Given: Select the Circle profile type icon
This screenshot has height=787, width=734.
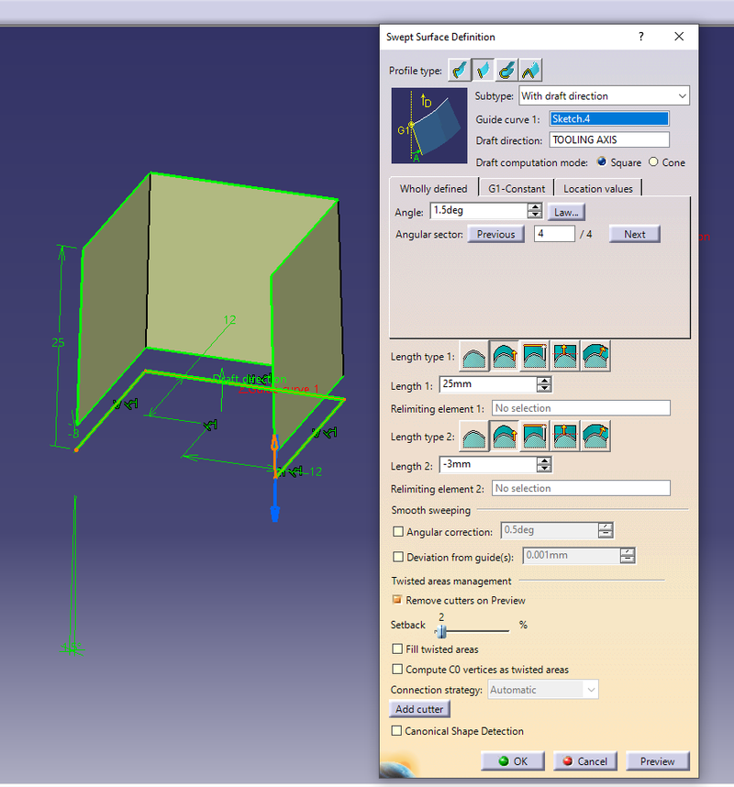Looking at the screenshot, I should 506,70.
